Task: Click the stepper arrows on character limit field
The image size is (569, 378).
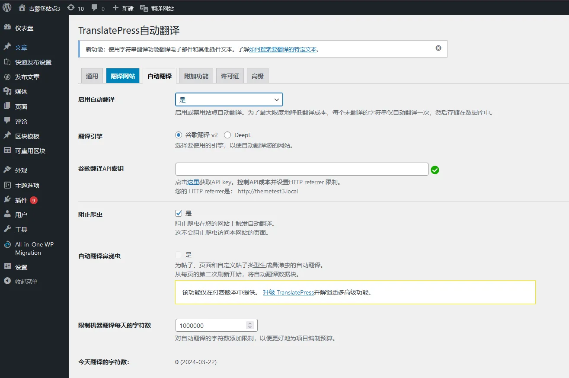Action: [x=249, y=325]
